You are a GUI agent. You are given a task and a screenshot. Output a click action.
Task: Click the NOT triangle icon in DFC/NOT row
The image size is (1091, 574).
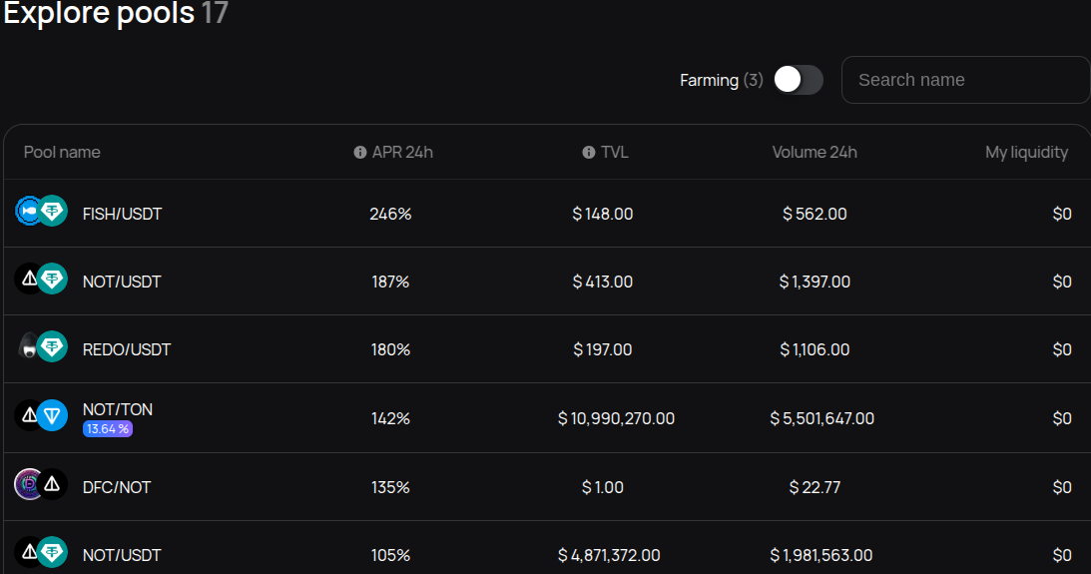pos(52,485)
